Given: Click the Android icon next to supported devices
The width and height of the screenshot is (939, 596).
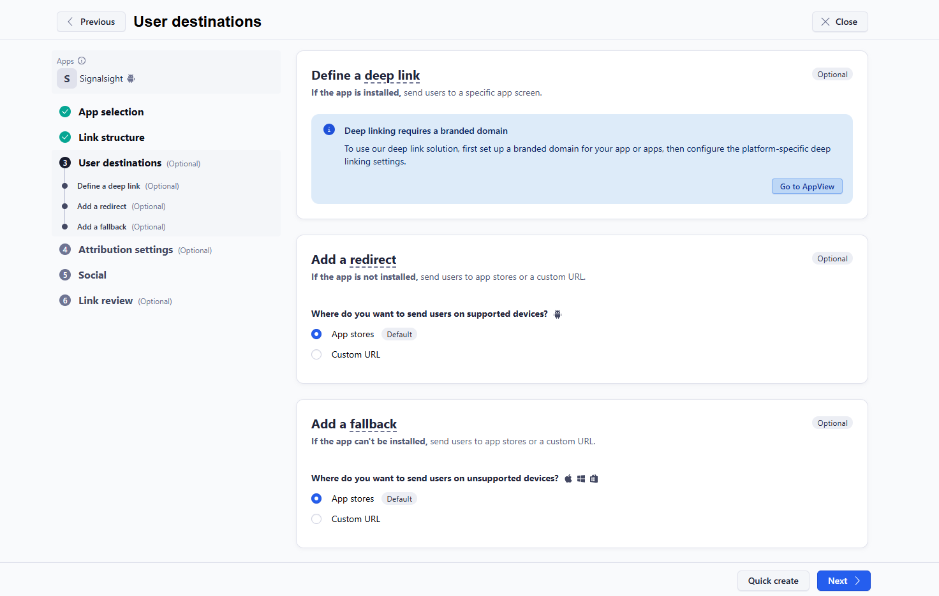Looking at the screenshot, I should point(558,314).
